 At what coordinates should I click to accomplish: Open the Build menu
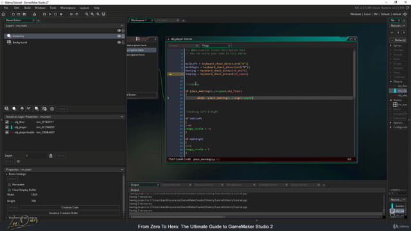click(x=27, y=8)
